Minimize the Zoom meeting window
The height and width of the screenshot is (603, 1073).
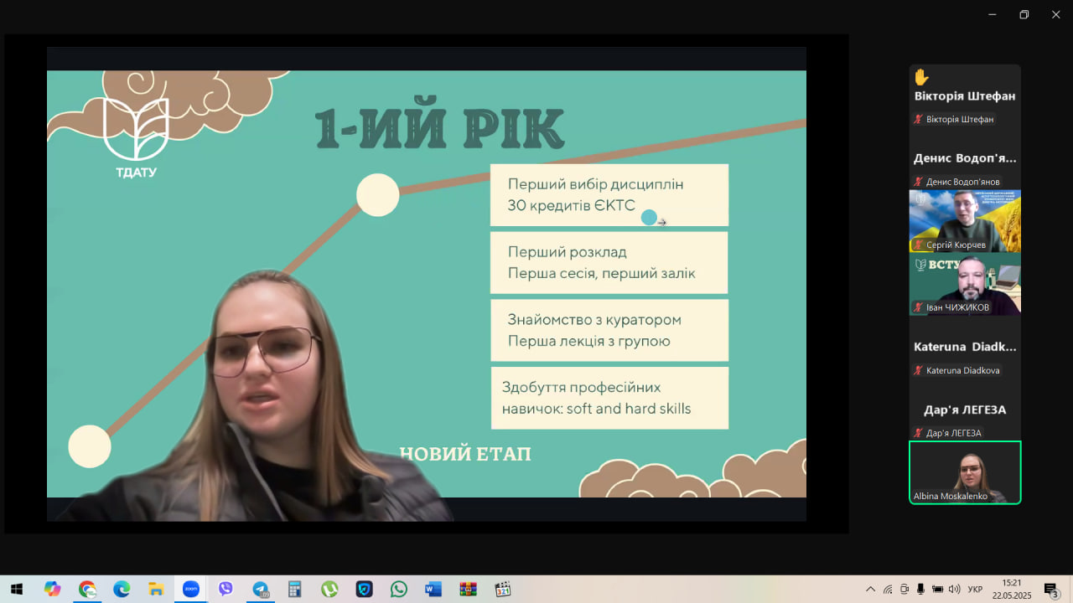(993, 14)
